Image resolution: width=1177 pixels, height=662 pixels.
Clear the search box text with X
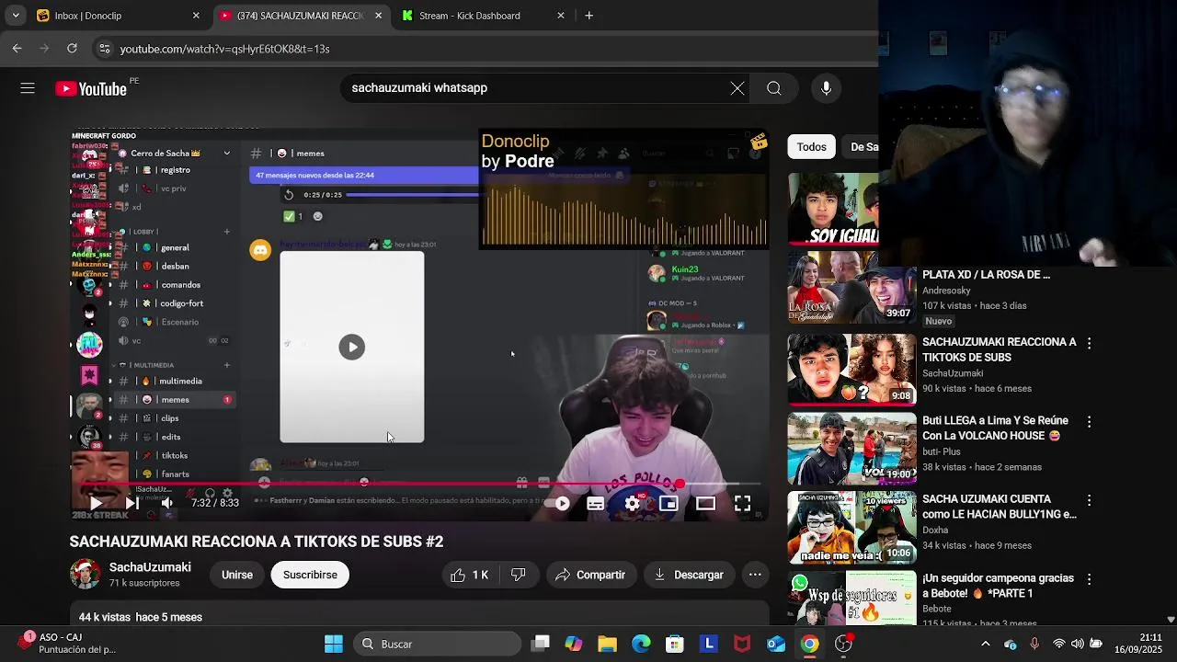737,88
